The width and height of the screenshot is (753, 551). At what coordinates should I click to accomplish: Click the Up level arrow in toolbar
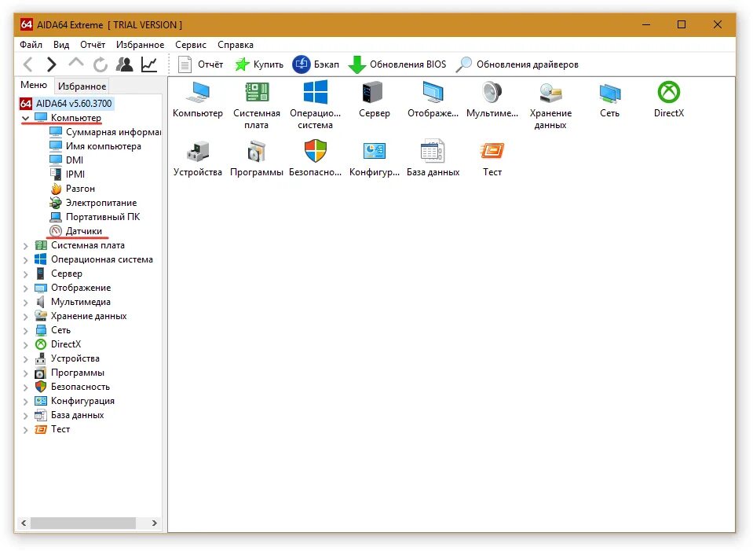tap(76, 64)
